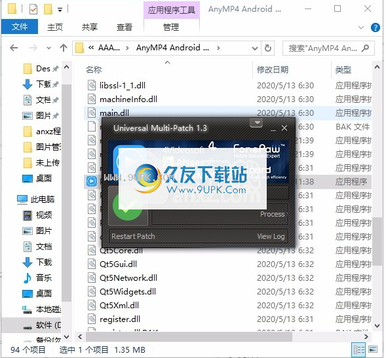Refresh the current folder view
Viewport: 386px width, 358px height.
268,48
